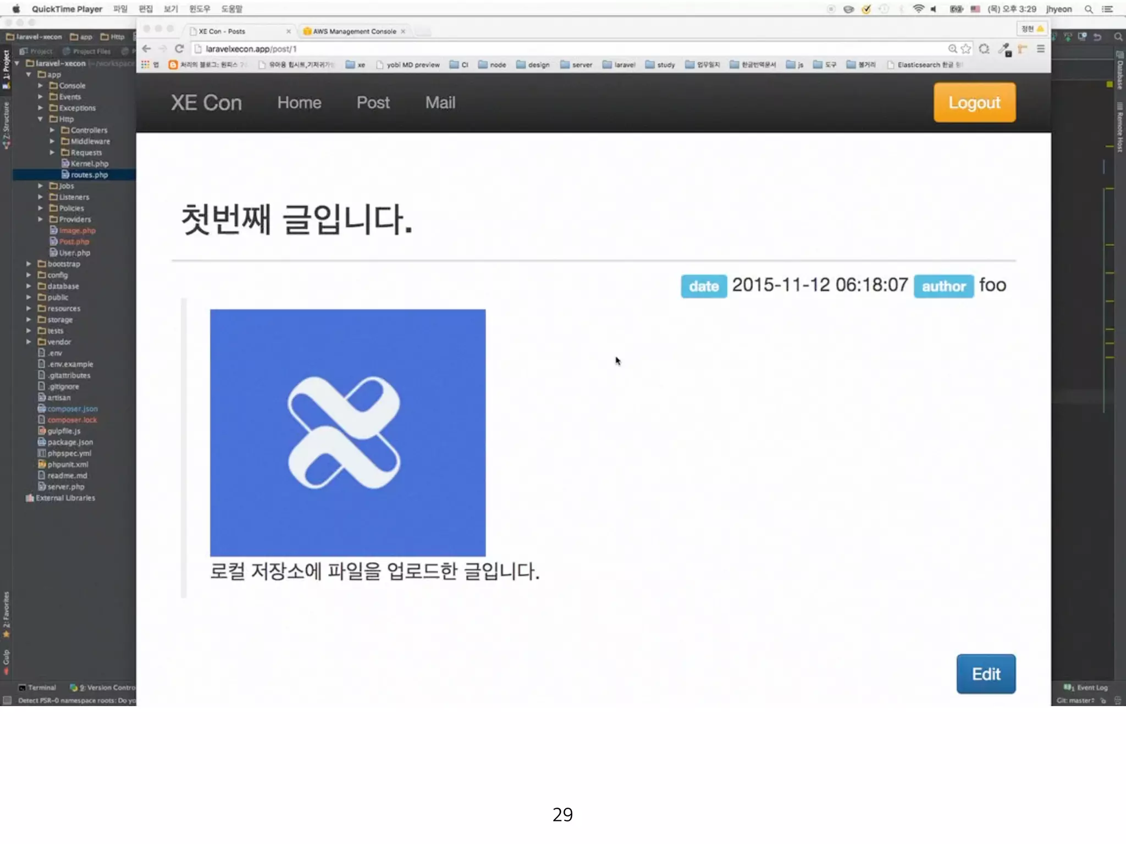Open the Apple menu
1126x844 pixels.
(16, 9)
